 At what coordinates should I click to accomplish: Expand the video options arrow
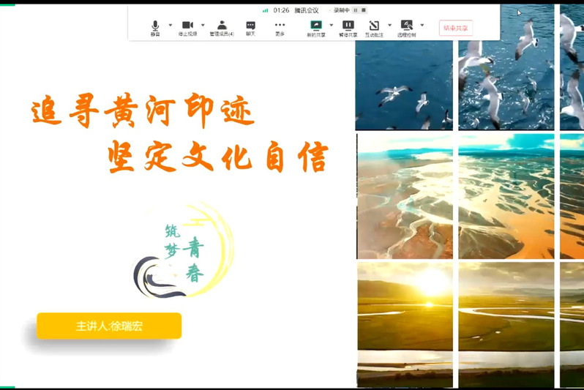click(203, 25)
